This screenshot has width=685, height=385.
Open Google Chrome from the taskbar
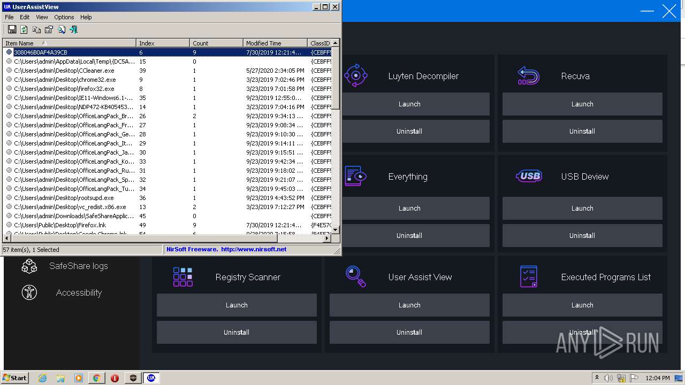(96, 378)
